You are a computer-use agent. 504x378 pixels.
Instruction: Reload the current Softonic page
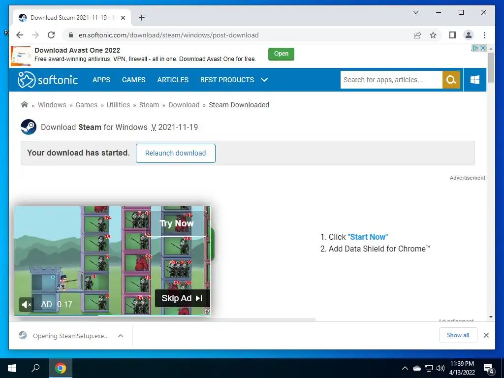(51, 35)
